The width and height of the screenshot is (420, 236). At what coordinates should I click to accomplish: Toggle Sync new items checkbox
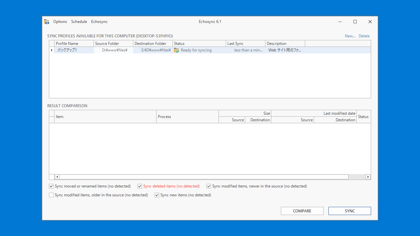[157, 195]
